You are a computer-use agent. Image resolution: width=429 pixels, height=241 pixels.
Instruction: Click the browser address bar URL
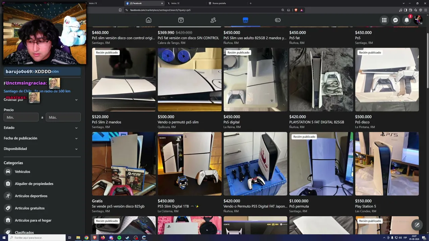point(160,10)
